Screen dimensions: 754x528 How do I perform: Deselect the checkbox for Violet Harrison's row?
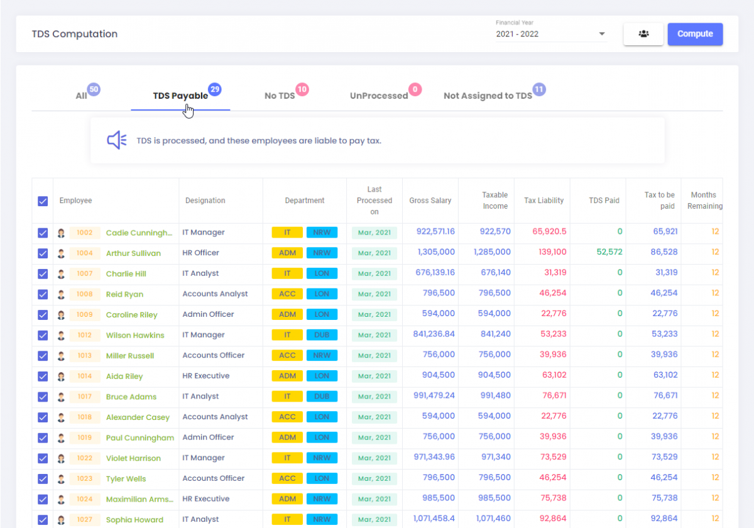point(43,458)
